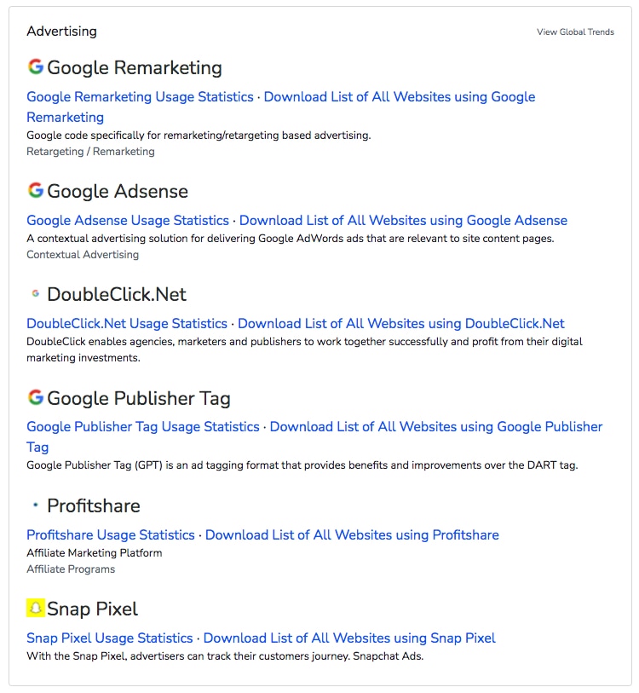Click the small DoubleClick.Net icon
The image size is (639, 693).
[36, 293]
